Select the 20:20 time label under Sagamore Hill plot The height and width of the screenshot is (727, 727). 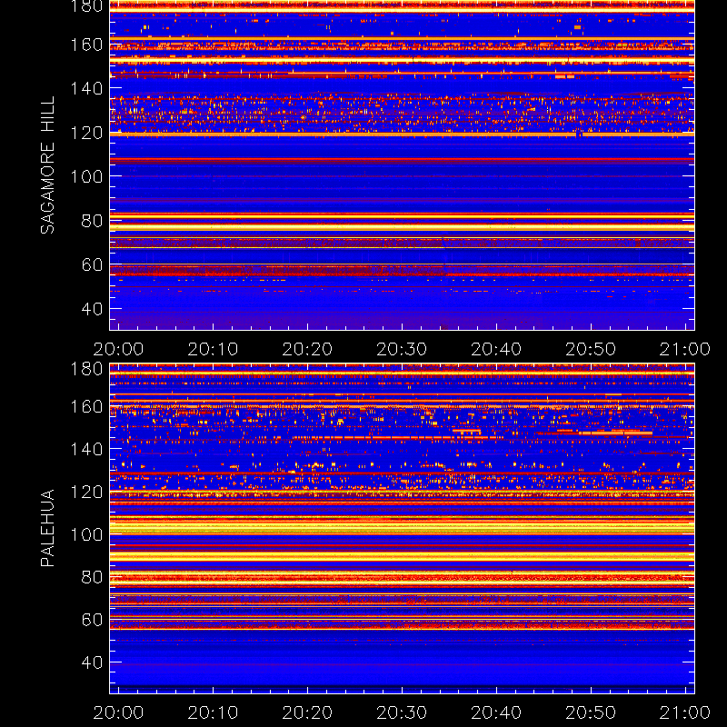[307, 349]
